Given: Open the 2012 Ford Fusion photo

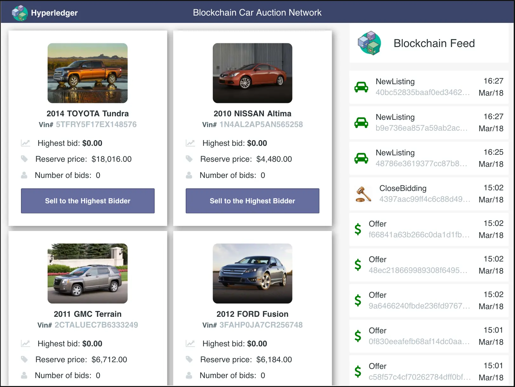Looking at the screenshot, I should [x=252, y=274].
